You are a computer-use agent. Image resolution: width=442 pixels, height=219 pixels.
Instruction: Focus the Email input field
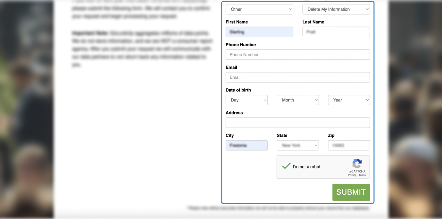tap(297, 77)
